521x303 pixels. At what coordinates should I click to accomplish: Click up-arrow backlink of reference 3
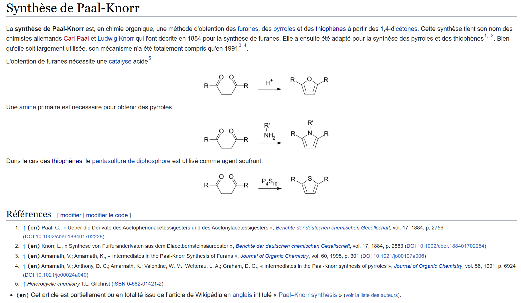coord(24,256)
